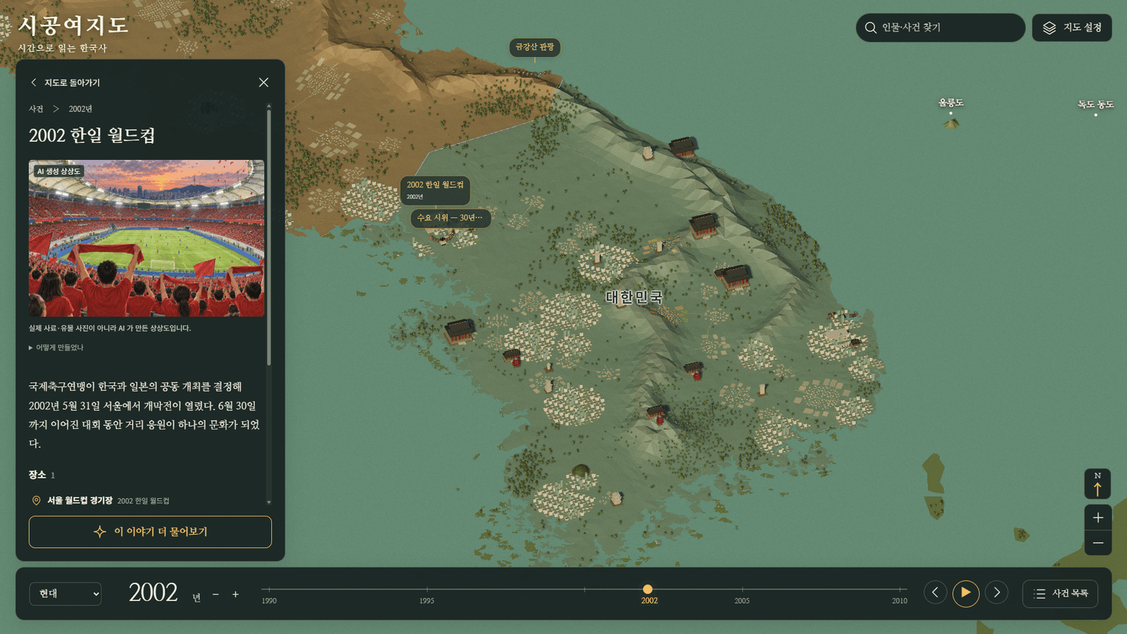This screenshot has height=634, width=1127.
Task: Click the search magnifier icon
Action: pos(871,27)
